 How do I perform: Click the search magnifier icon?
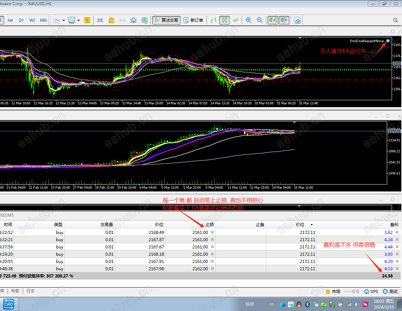point(396,20)
